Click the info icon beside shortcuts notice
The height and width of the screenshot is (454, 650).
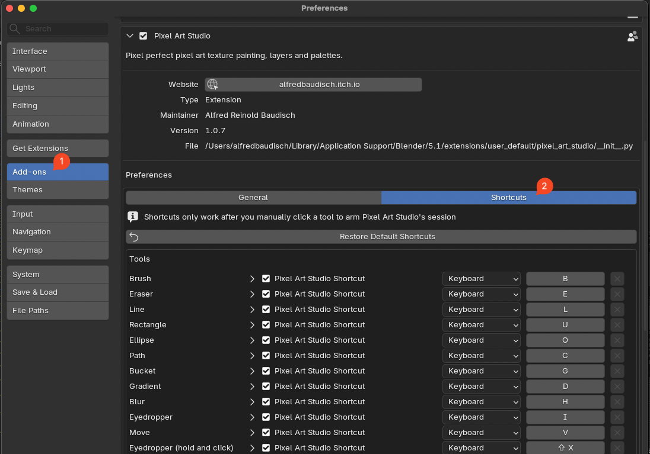[x=133, y=217]
